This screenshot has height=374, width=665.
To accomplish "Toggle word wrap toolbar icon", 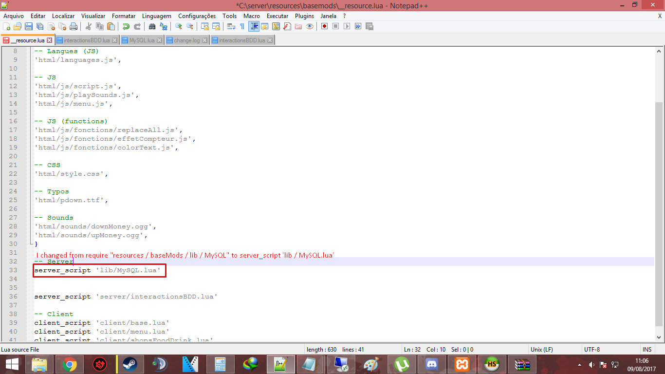I will tap(231, 26).
